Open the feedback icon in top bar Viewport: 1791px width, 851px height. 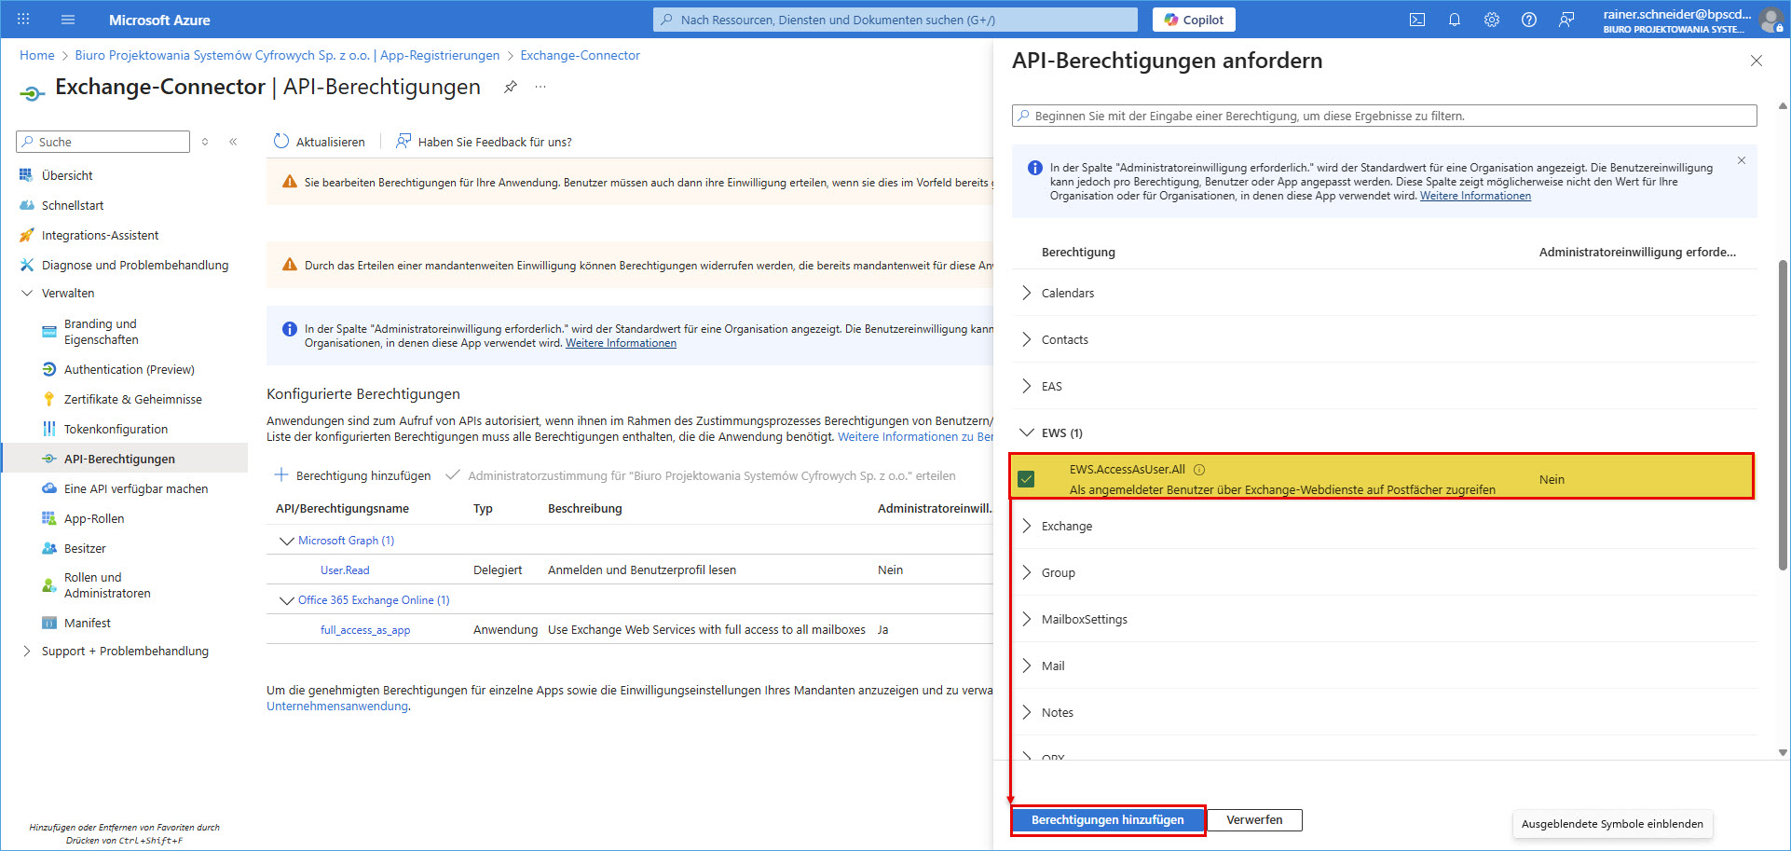(x=1566, y=20)
